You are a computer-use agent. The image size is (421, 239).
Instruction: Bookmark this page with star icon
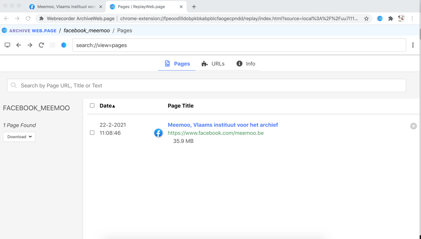pos(366,18)
